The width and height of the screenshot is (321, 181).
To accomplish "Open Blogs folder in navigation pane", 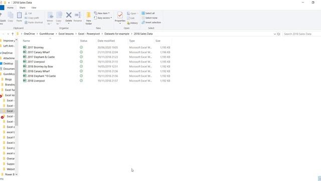I will click(x=8, y=79).
